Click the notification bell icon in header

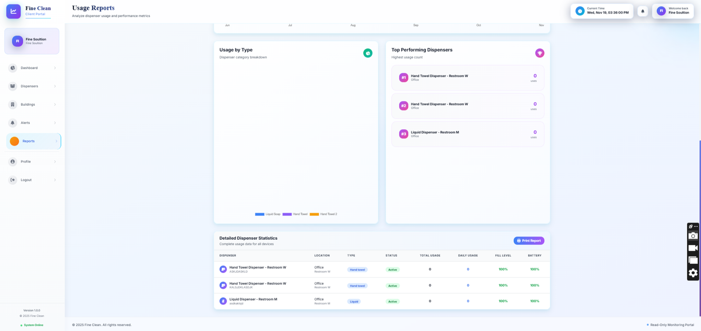642,11
